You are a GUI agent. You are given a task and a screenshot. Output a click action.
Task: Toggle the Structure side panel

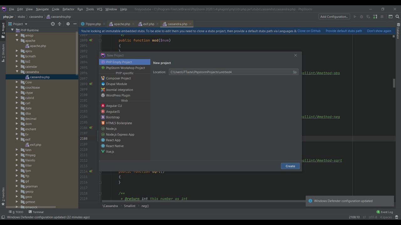[x=3, y=52]
